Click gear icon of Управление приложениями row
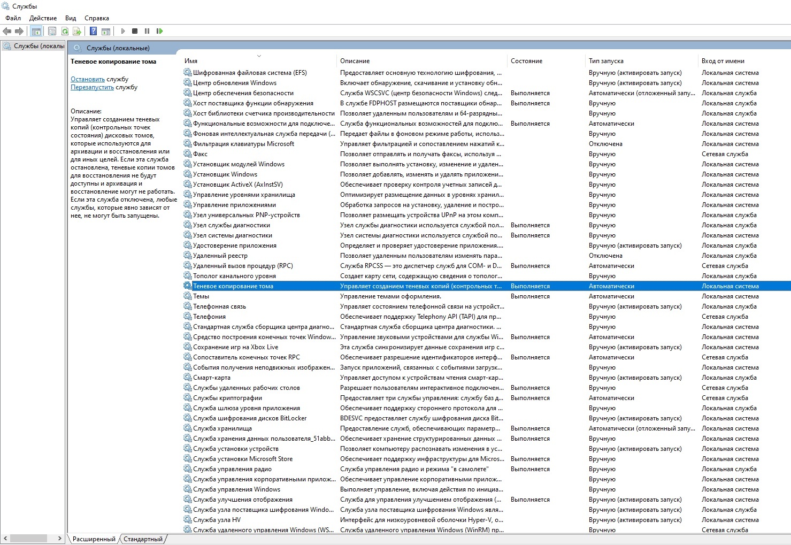 187,204
